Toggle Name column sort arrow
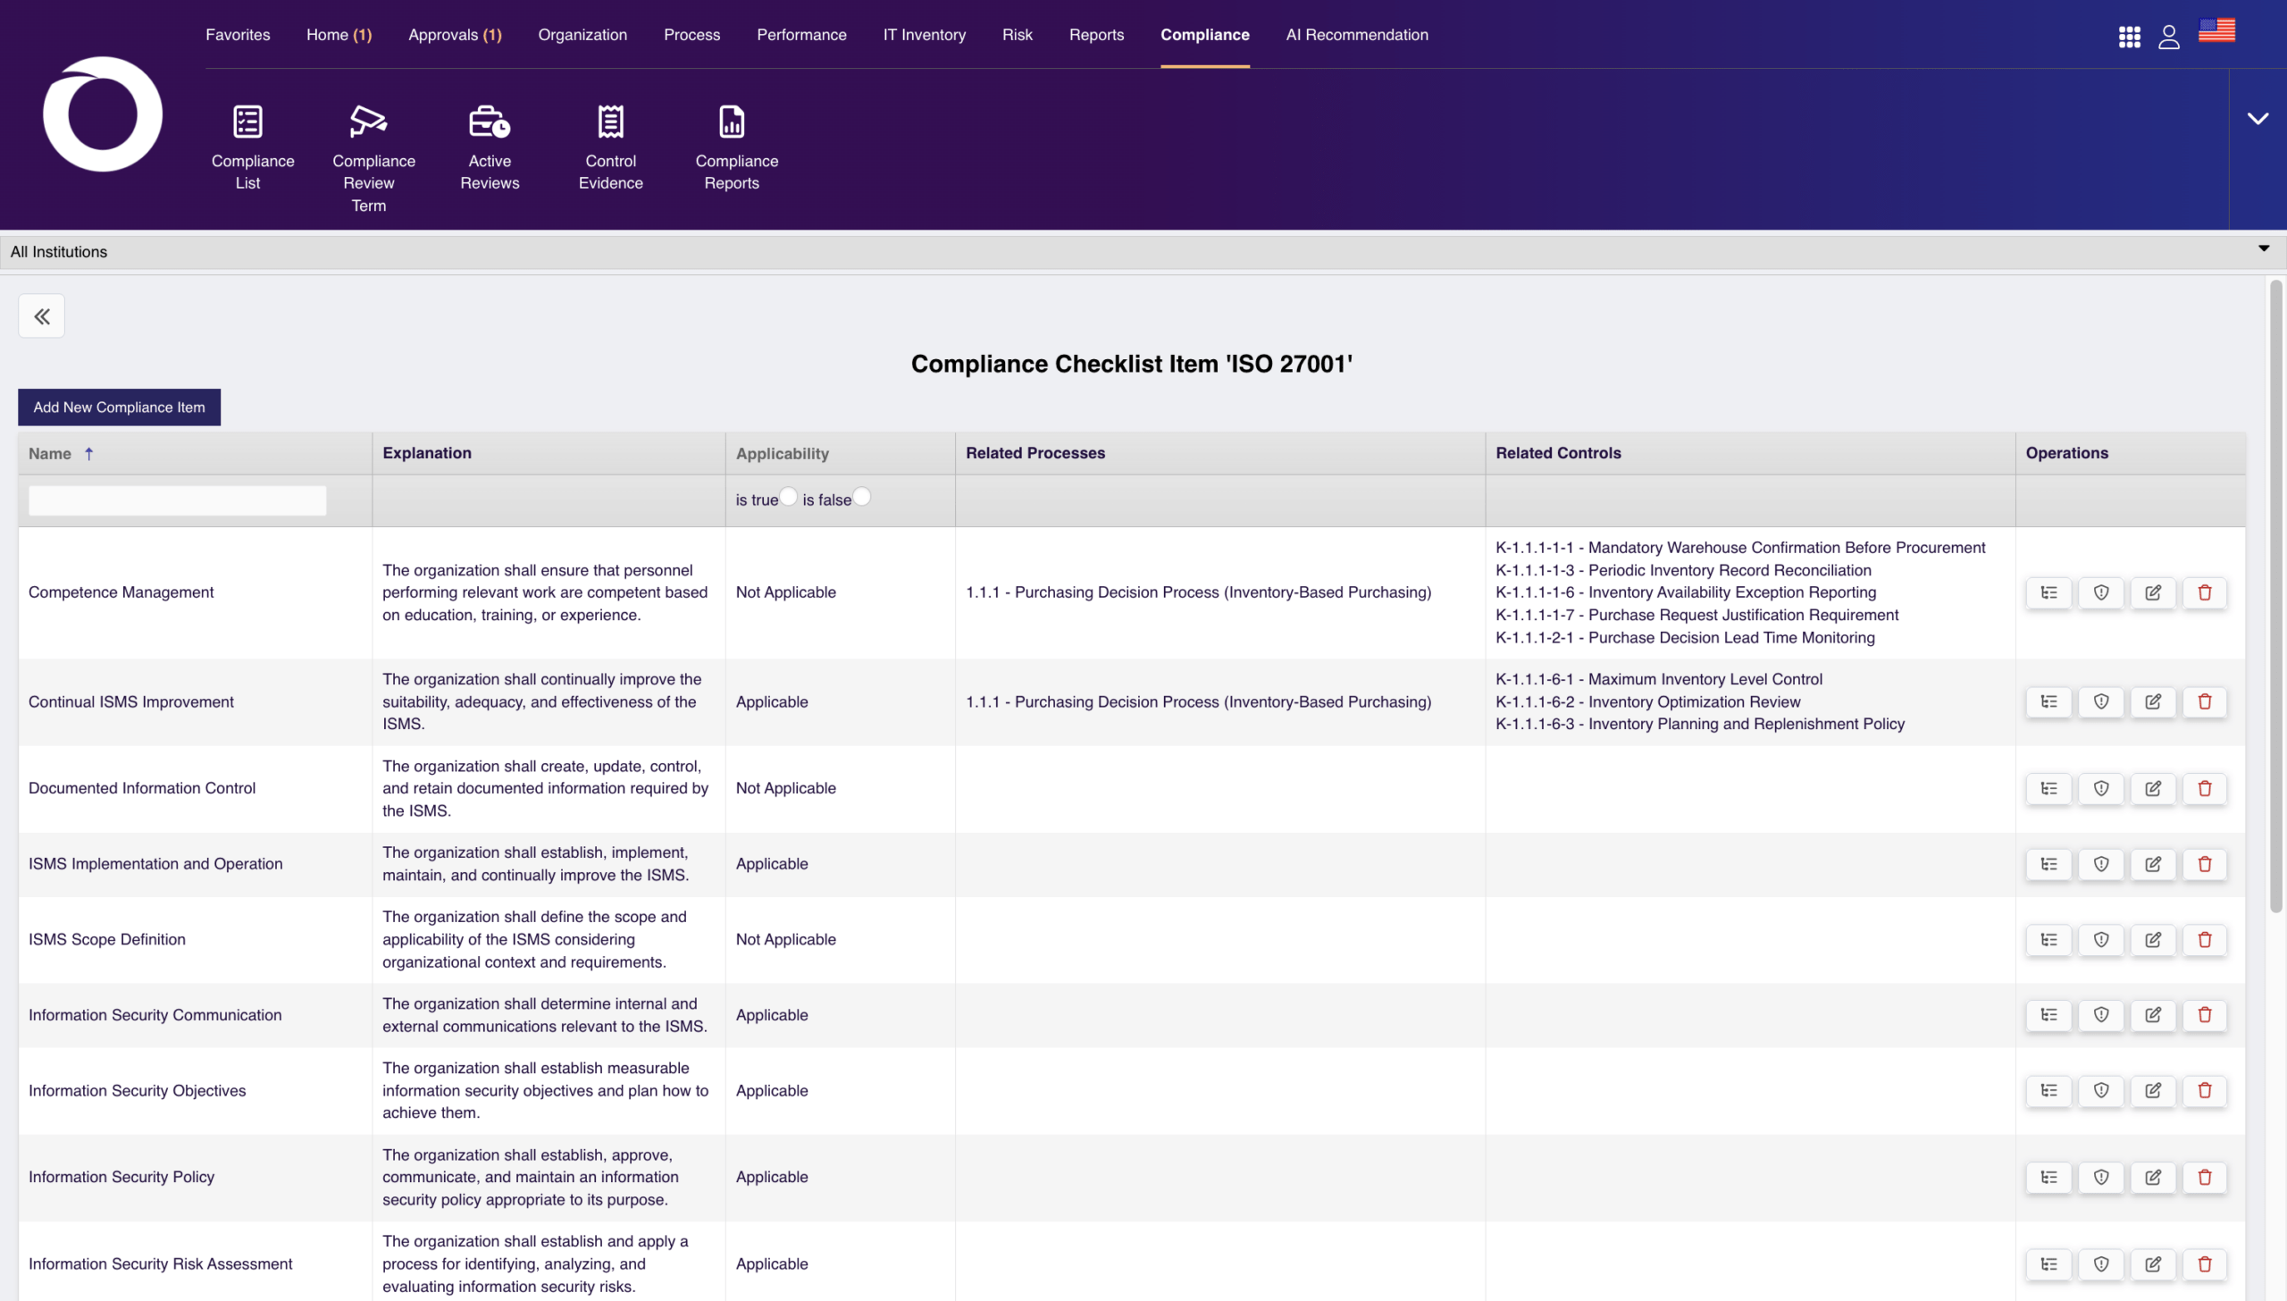Viewport: 2287px width, 1301px height. 88,454
